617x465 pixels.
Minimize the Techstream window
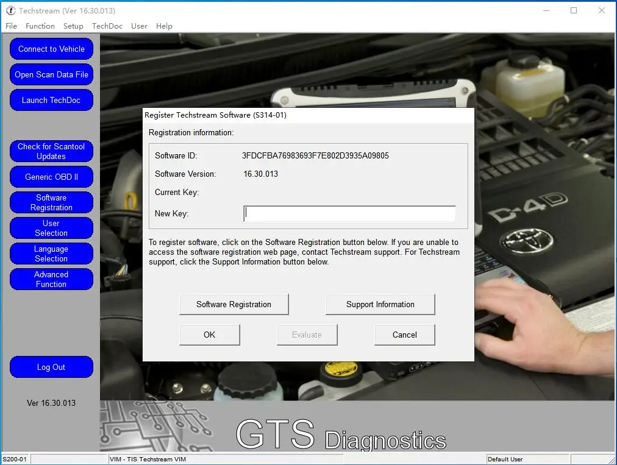tap(546, 10)
